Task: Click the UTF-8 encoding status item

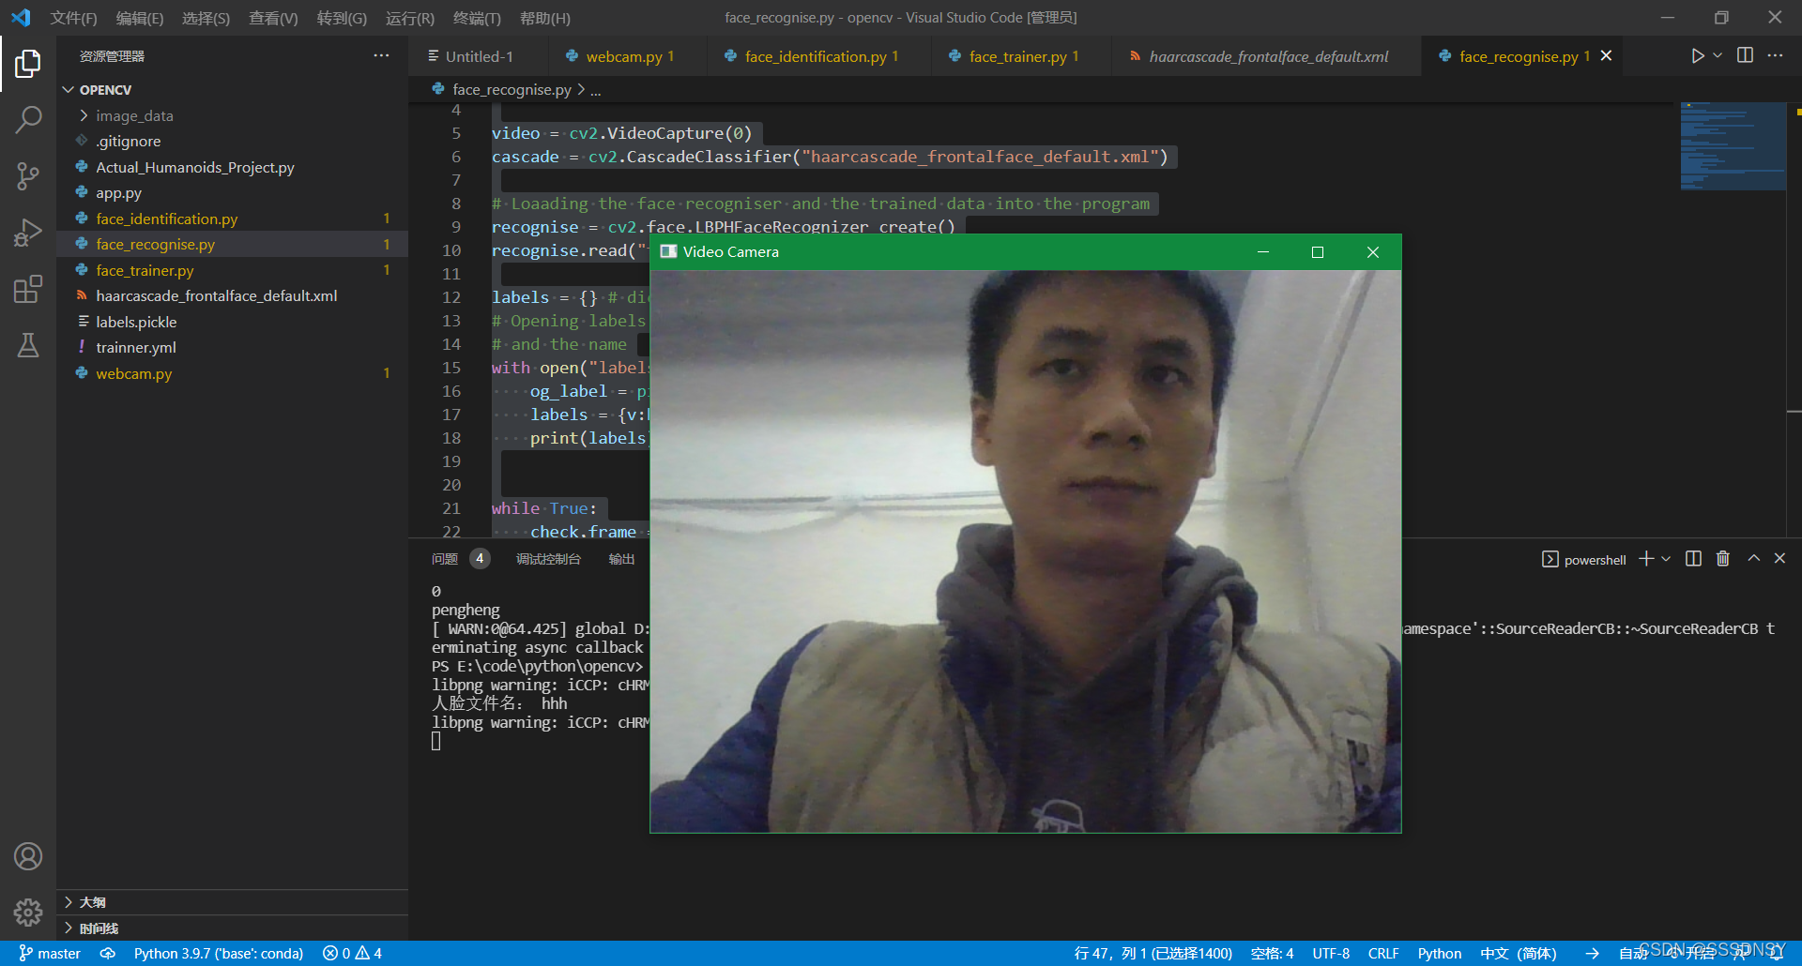Action: 1331,953
